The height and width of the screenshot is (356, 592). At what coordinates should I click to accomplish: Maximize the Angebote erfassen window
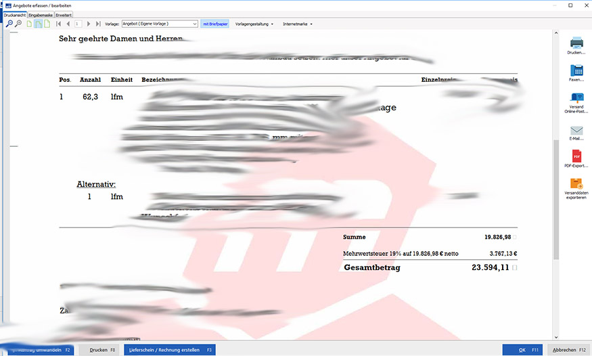point(570,5)
